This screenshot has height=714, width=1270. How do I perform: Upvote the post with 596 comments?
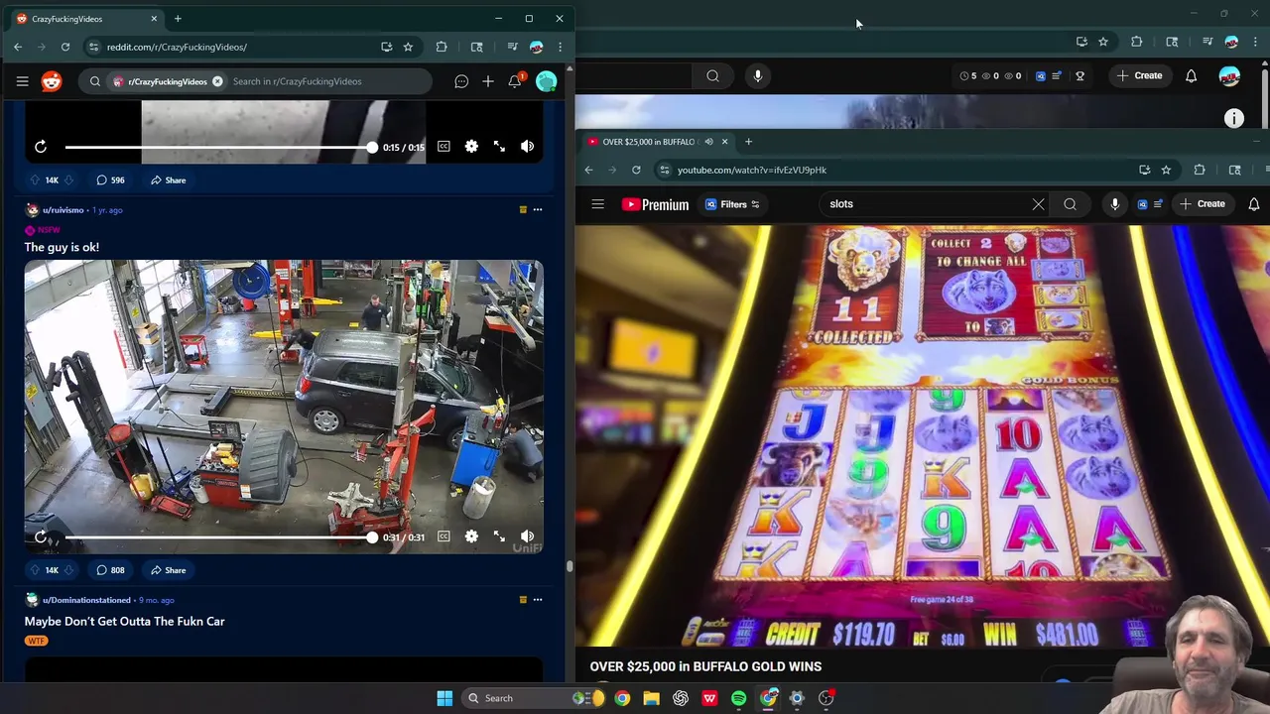pyautogui.click(x=35, y=180)
